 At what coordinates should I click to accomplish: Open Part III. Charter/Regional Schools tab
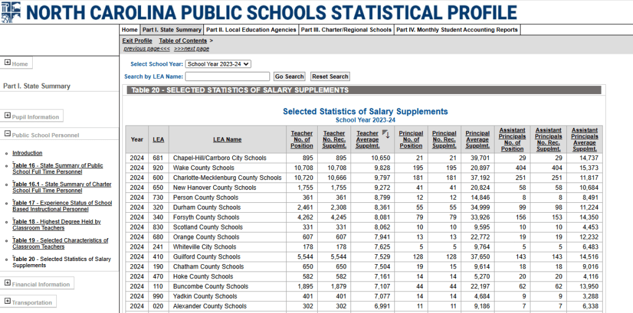pyautogui.click(x=346, y=30)
